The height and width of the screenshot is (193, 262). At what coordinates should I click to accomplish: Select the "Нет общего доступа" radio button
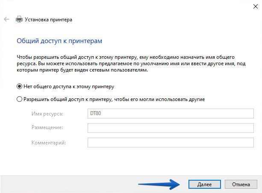[19, 86]
